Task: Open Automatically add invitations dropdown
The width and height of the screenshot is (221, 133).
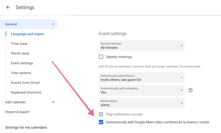Action: [x=142, y=90]
